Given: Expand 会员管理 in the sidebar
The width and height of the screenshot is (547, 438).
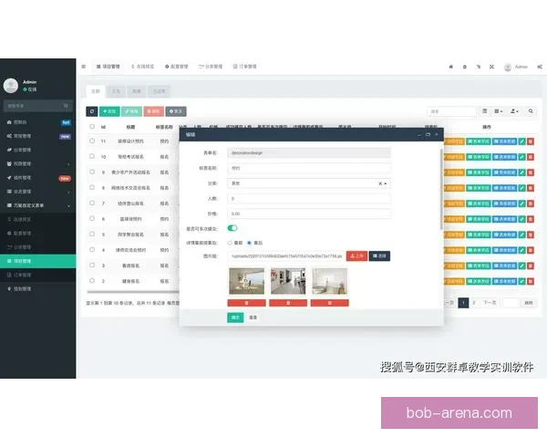Looking at the screenshot, I should (x=38, y=192).
